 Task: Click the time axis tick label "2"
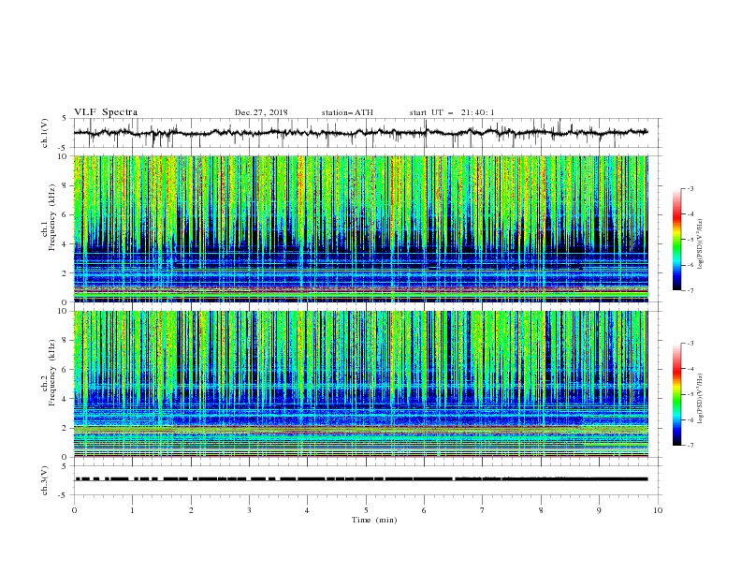coord(191,510)
